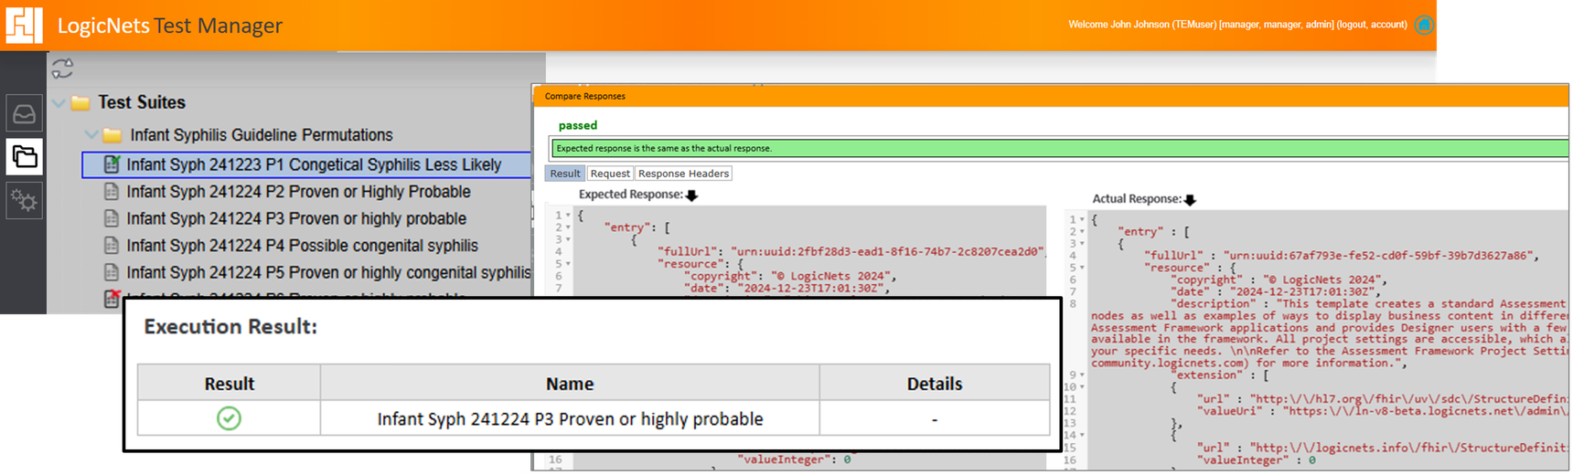Open the account link
This screenshot has width=1573, height=475.
click(1388, 25)
